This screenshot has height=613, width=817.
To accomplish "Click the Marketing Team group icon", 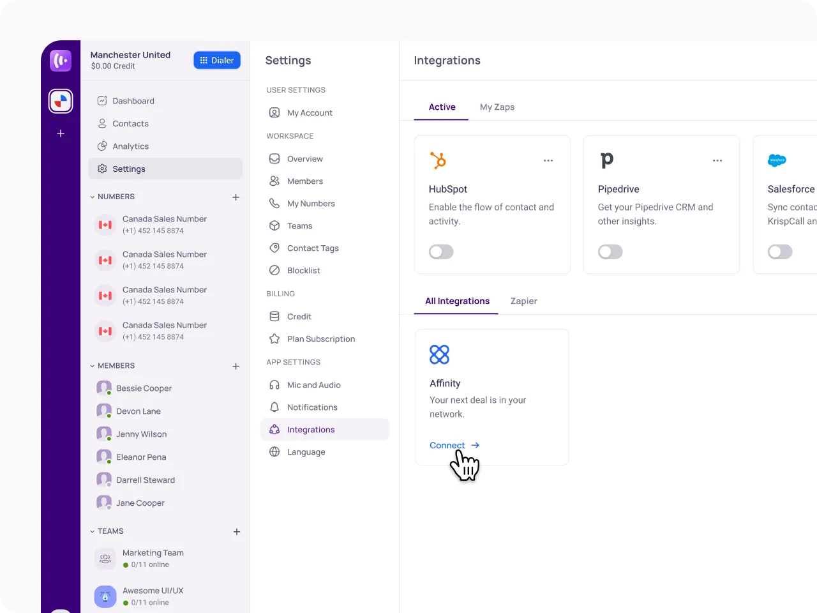I will [105, 559].
